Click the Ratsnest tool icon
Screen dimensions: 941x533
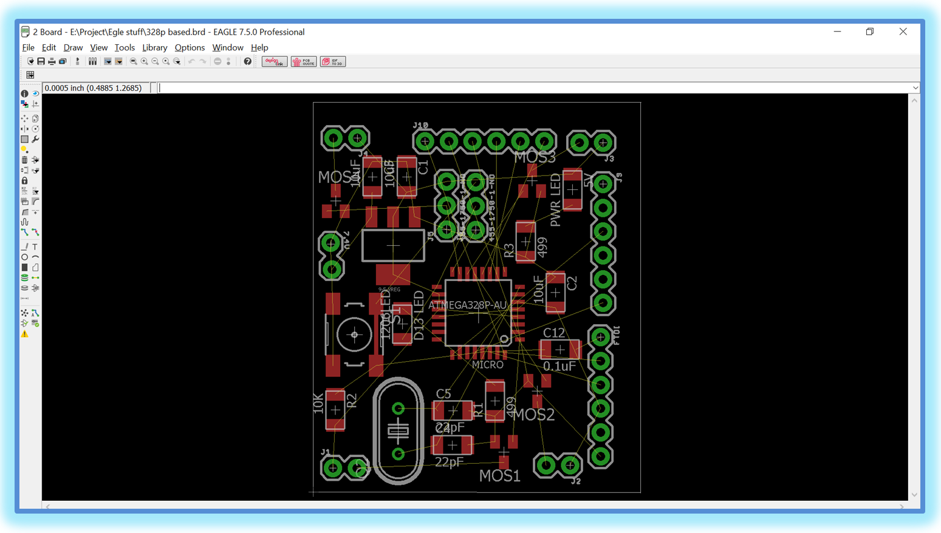click(x=24, y=313)
